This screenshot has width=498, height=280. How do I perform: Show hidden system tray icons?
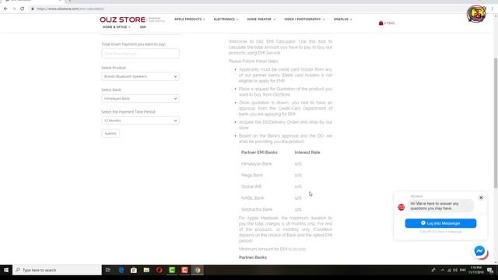pos(443,270)
